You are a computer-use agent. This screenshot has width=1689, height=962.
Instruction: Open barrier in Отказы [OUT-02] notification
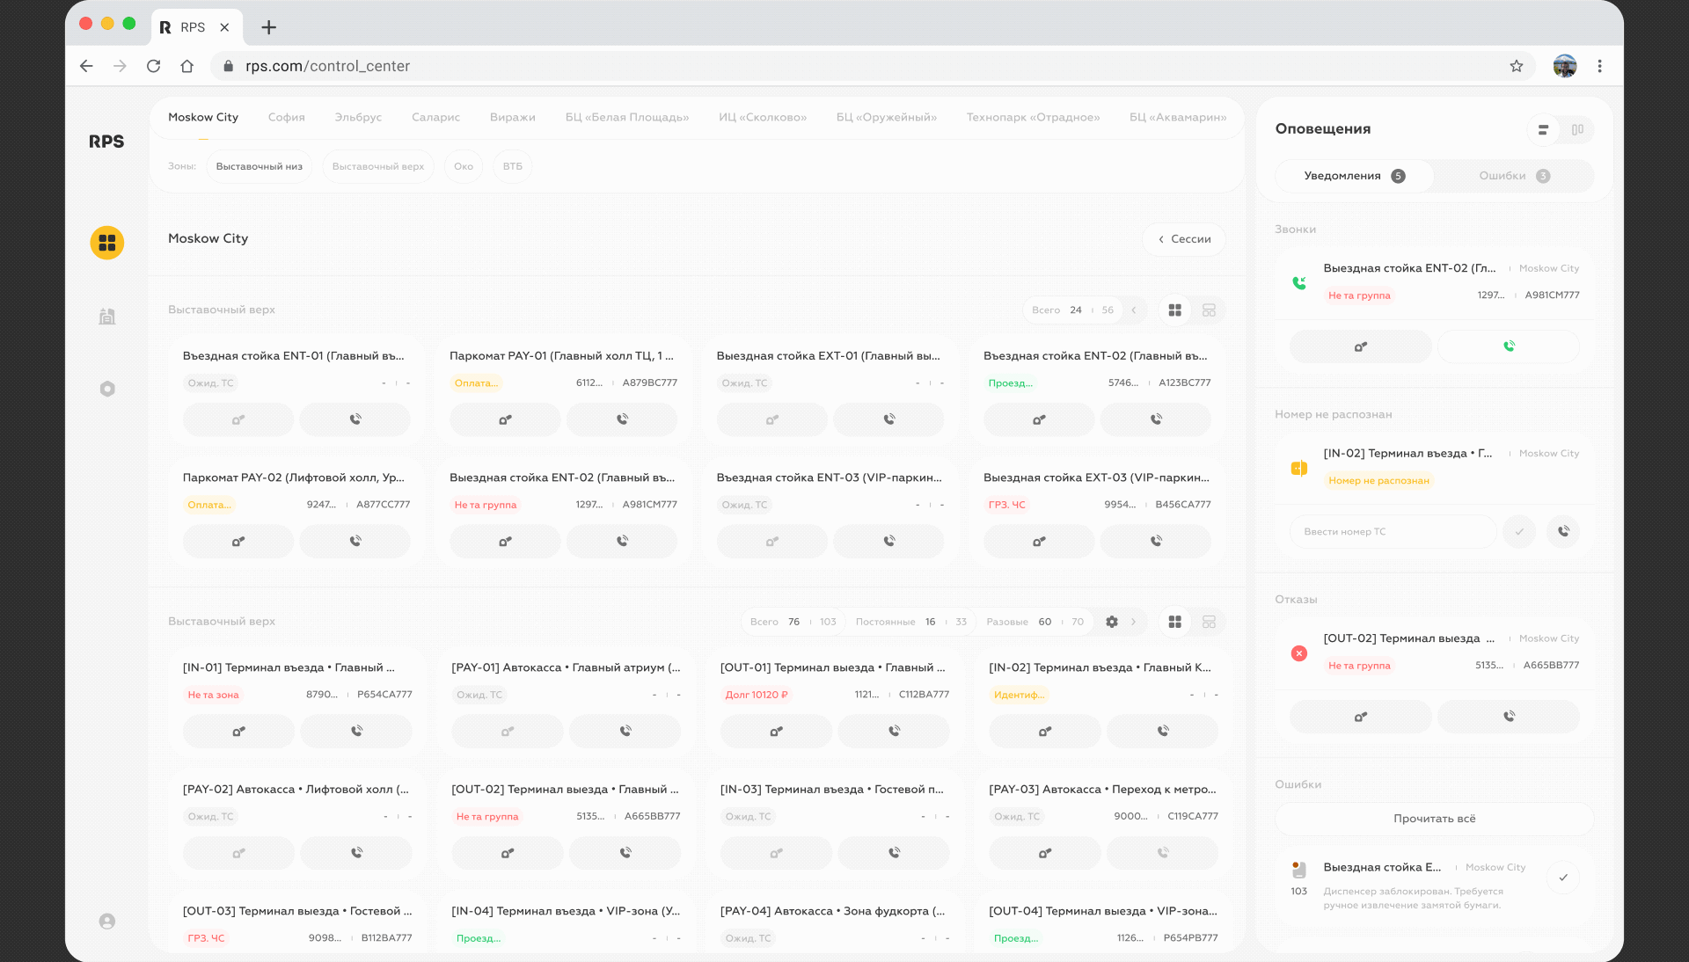pyautogui.click(x=1360, y=717)
